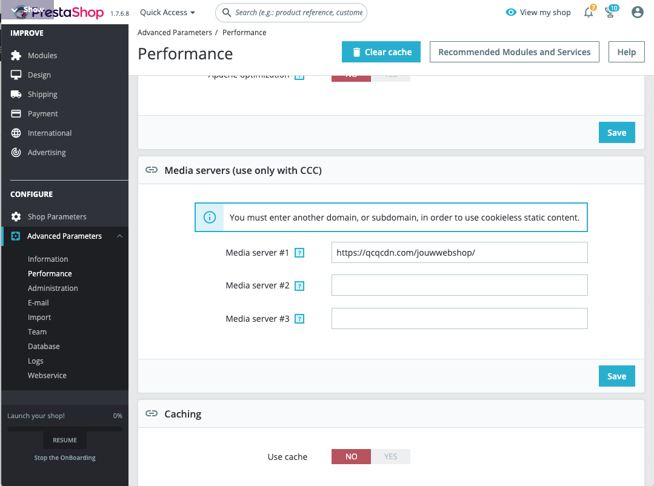
Task: Click help icon beside Media server #3
Action: 299,319
